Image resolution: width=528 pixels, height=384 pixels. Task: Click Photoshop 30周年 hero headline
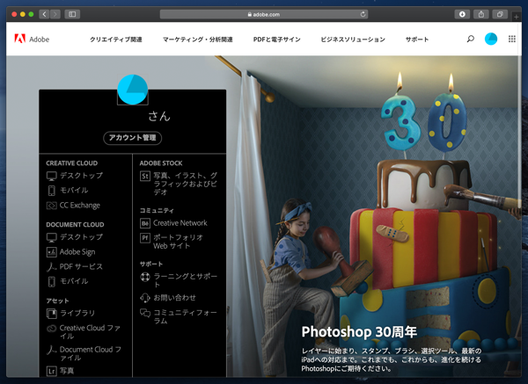point(359,332)
